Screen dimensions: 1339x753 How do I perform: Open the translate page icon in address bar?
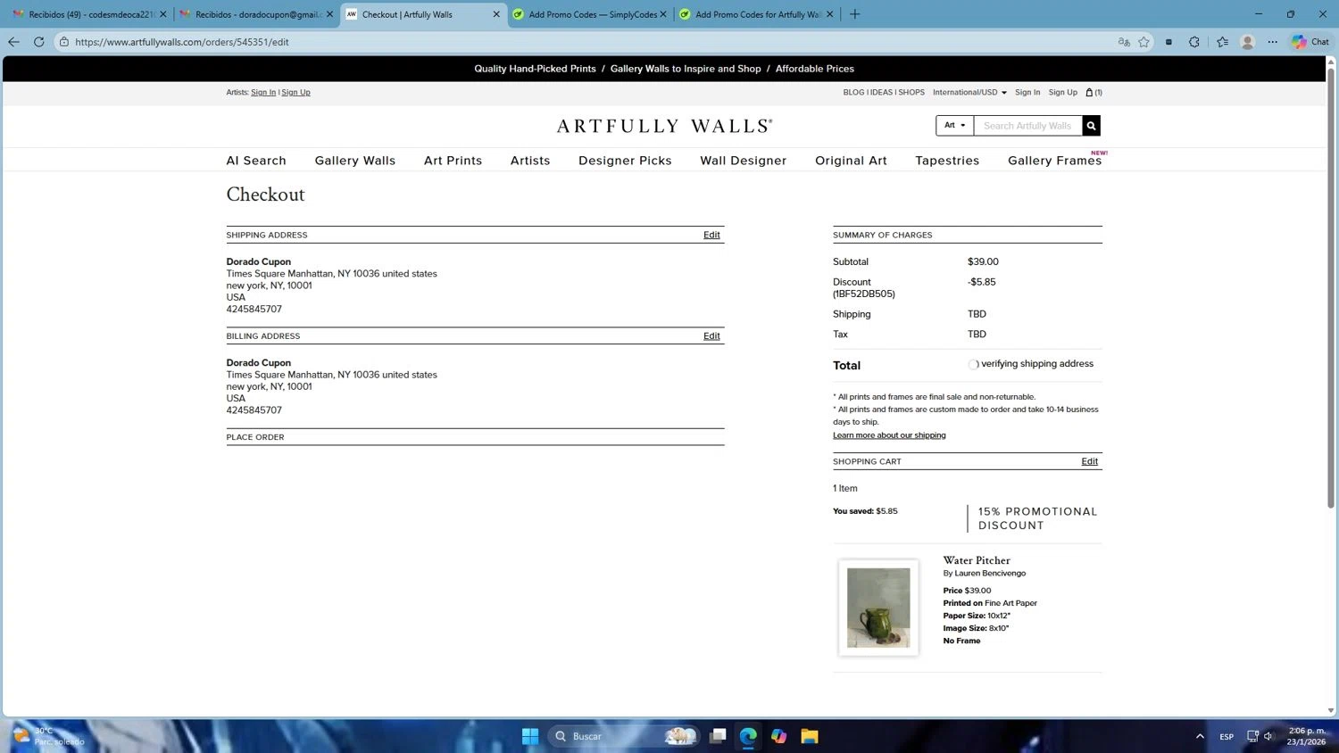coord(1124,42)
